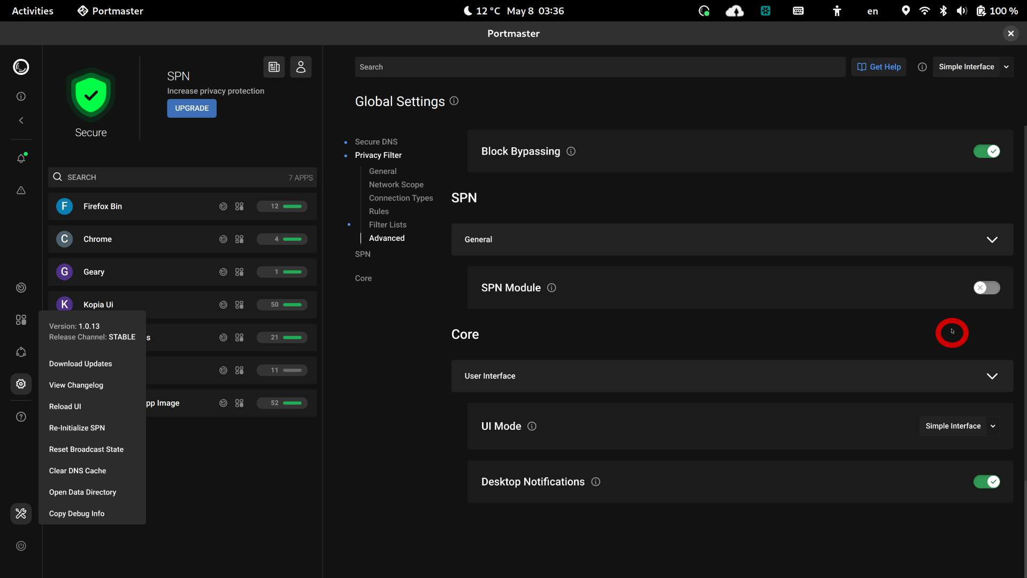Click into the Search field at the top
This screenshot has height=578, width=1027.
599,66
